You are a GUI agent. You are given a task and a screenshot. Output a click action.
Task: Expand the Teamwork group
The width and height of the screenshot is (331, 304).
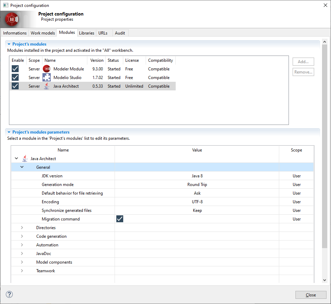pyautogui.click(x=22, y=271)
